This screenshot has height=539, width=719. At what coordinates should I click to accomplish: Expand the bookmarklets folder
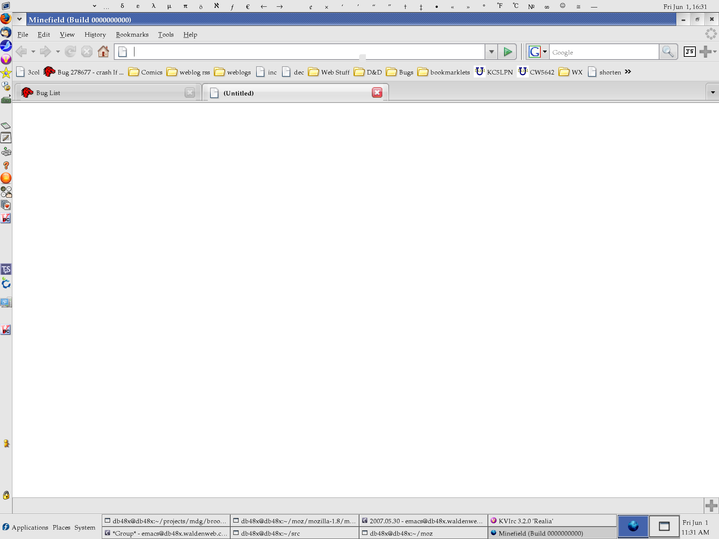point(444,72)
